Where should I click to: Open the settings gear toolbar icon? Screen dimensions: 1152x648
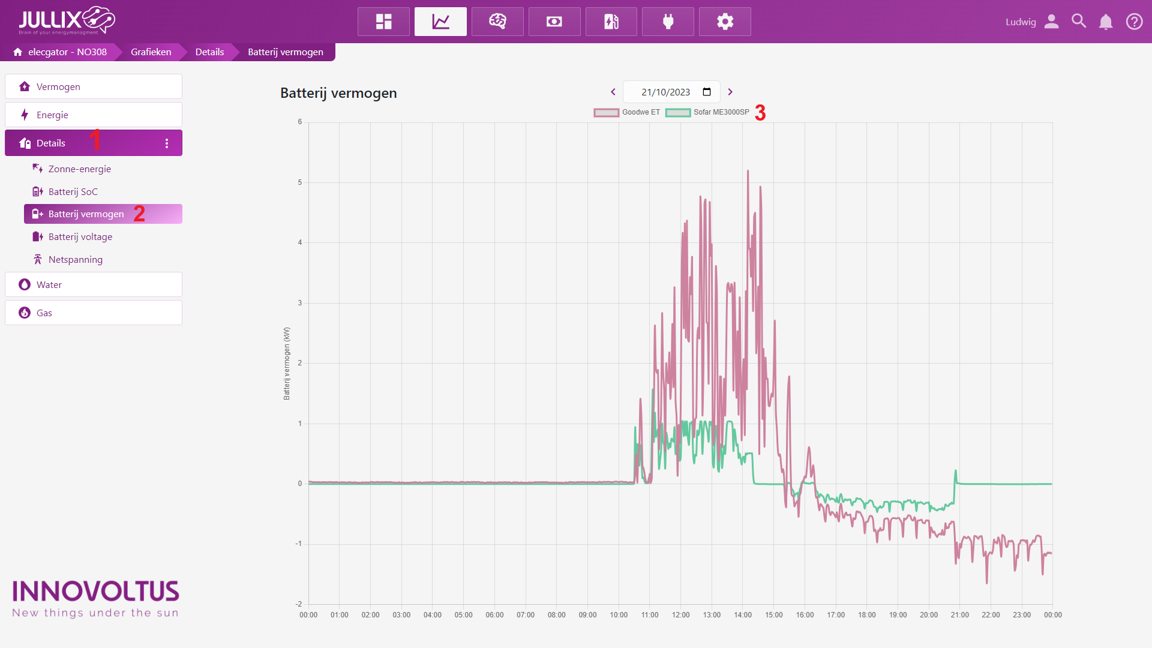pos(725,22)
